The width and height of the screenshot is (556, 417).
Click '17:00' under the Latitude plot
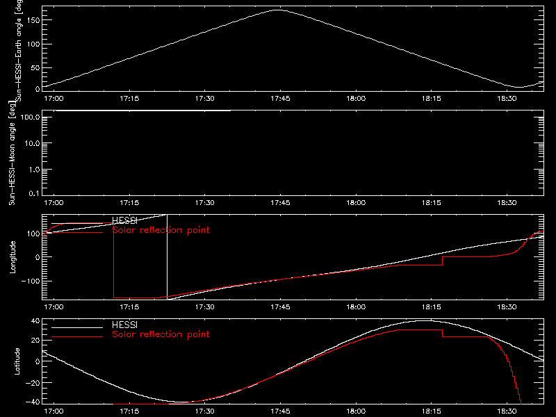[54, 411]
